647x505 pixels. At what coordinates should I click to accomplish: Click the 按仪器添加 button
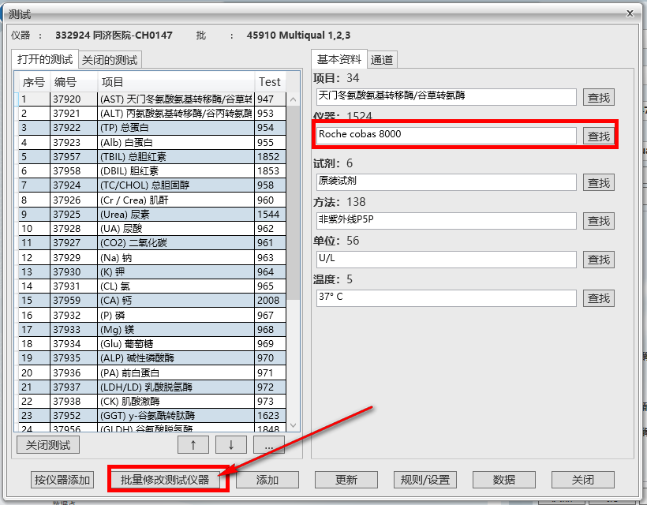(x=62, y=480)
